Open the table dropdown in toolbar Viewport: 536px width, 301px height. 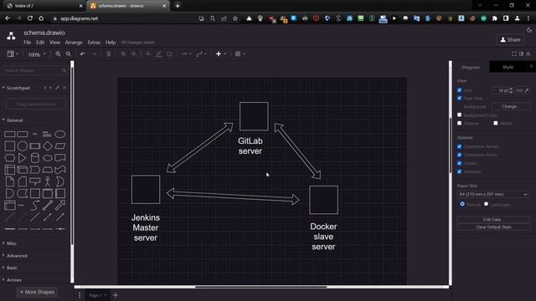[x=240, y=54]
